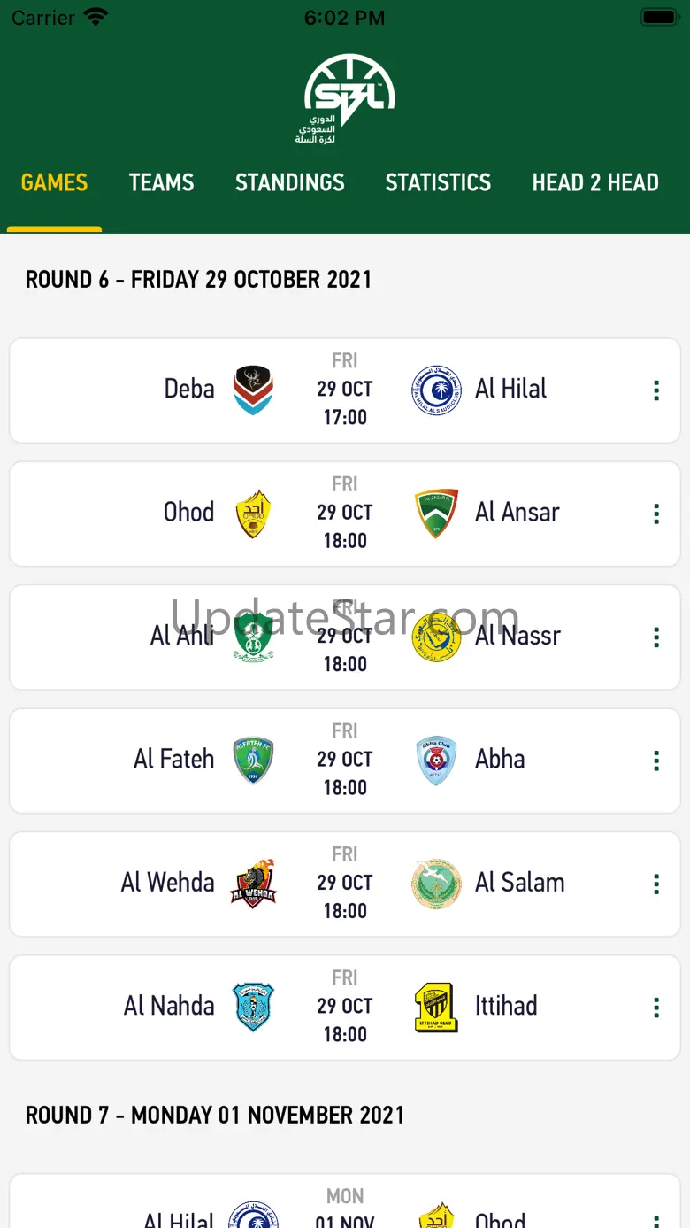Image resolution: width=690 pixels, height=1228 pixels.
Task: Click the Abha club emblem
Action: [436, 761]
